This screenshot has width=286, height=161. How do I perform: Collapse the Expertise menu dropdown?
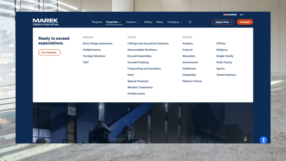tap(113, 22)
